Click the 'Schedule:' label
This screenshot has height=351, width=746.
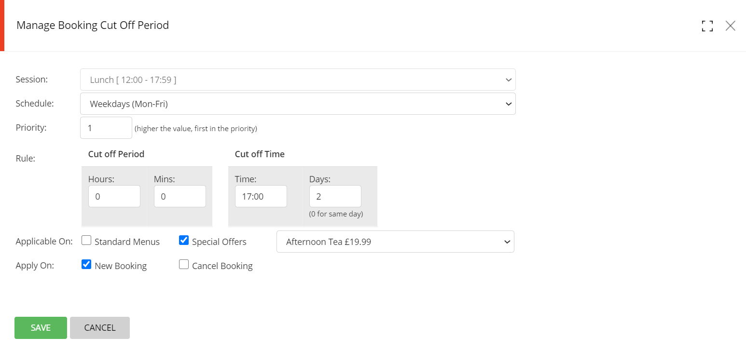[x=35, y=103]
